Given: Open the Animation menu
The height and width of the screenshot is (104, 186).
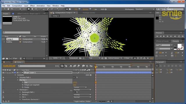Looking at the screenshot, I should [x=41, y=6].
